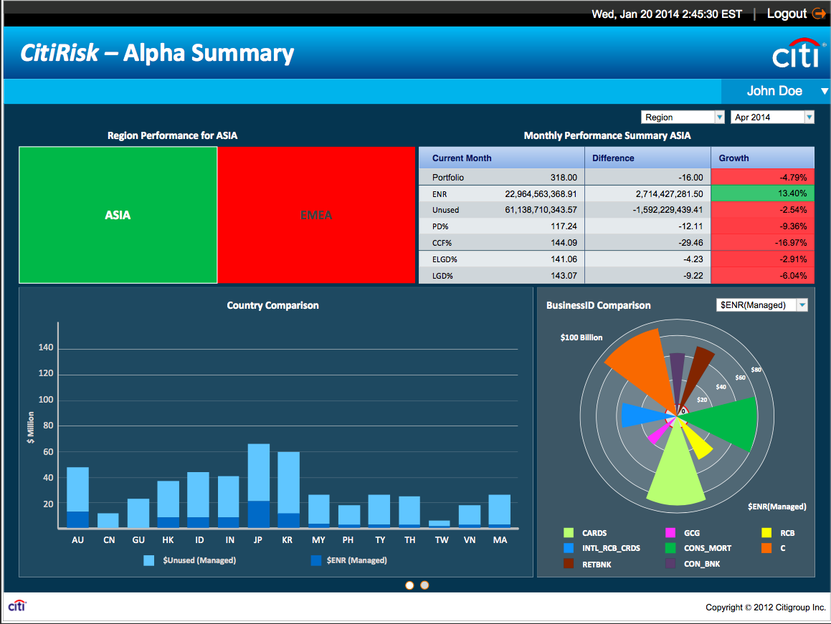Sort by the Current Month column header

click(501, 158)
